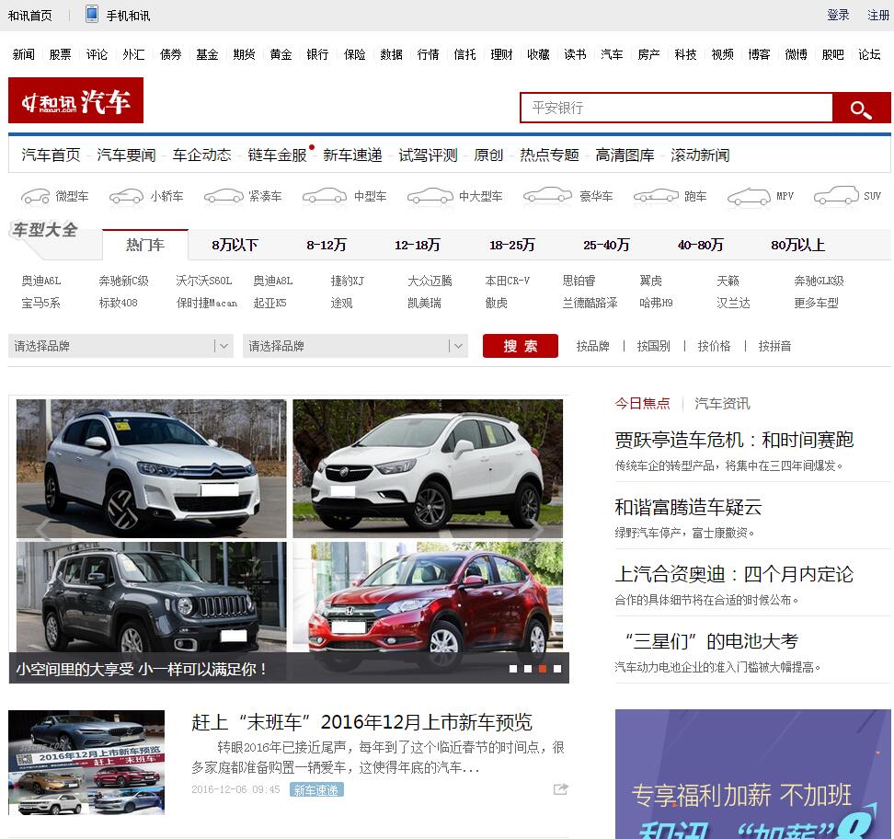
Task: Select the 中大型车 car icon
Action: click(430, 196)
